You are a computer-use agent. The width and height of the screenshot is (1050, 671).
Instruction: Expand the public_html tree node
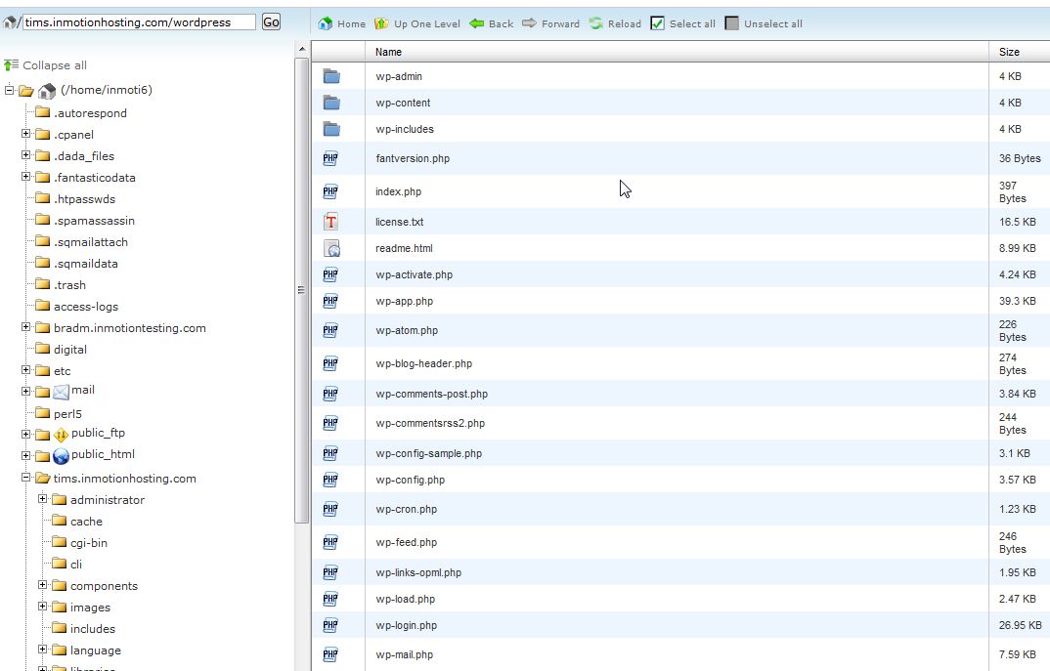tap(26, 455)
